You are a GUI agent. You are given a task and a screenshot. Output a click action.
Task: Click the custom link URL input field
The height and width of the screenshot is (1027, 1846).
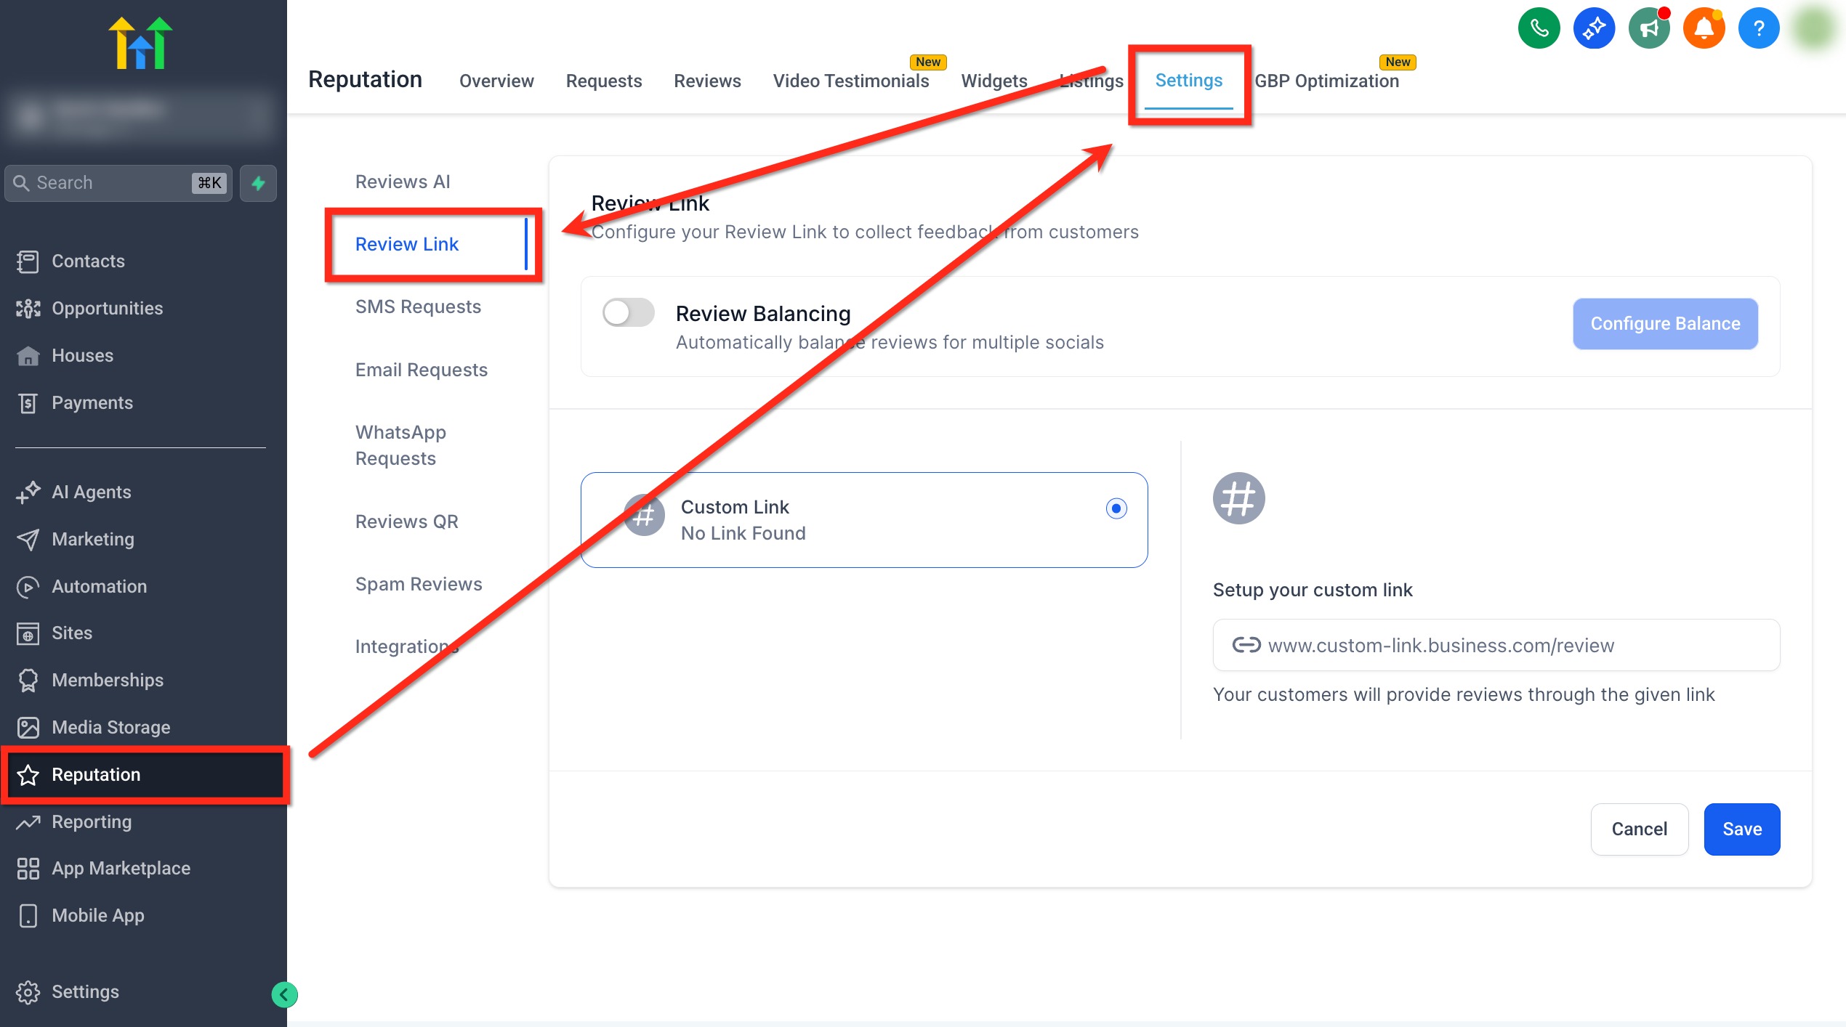[1496, 645]
